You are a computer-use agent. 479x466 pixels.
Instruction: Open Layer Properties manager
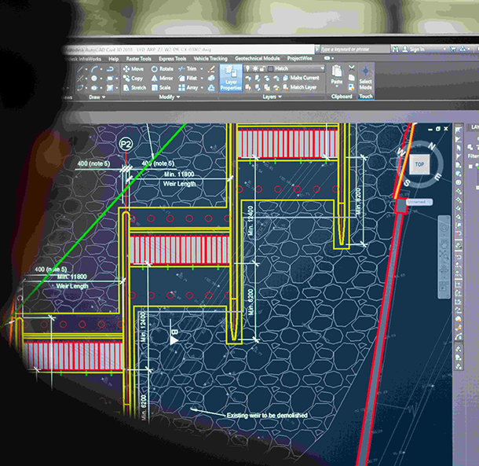231,79
